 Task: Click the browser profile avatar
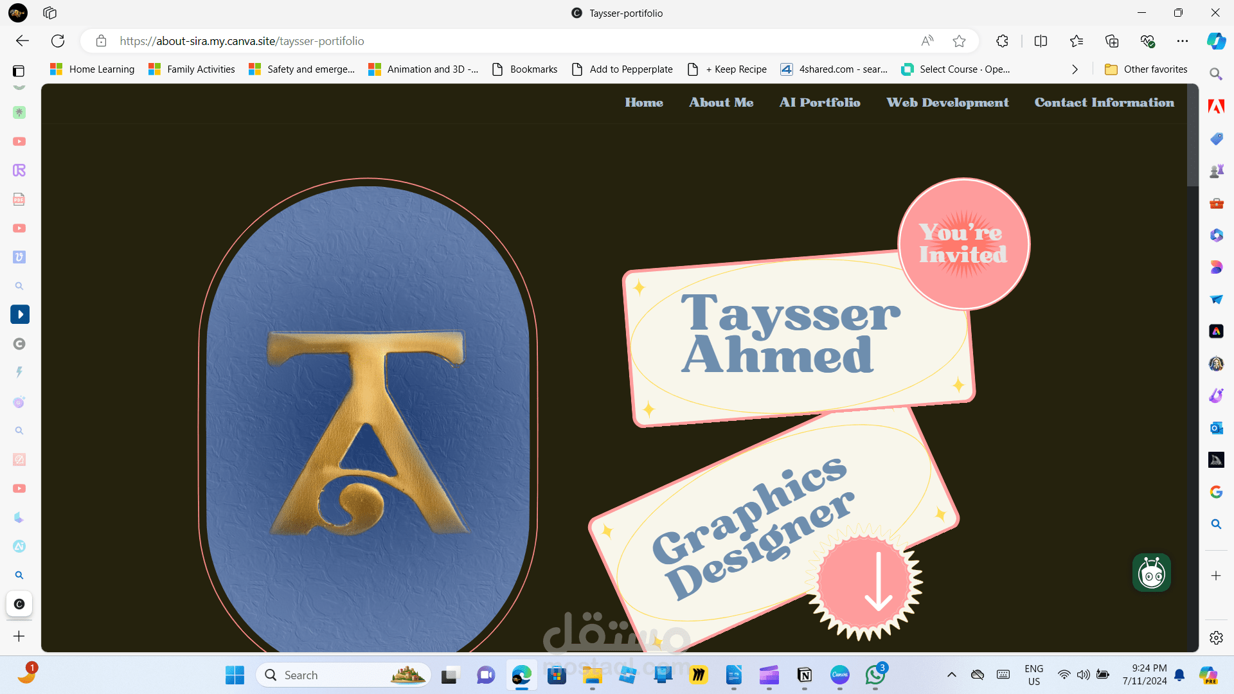18,13
